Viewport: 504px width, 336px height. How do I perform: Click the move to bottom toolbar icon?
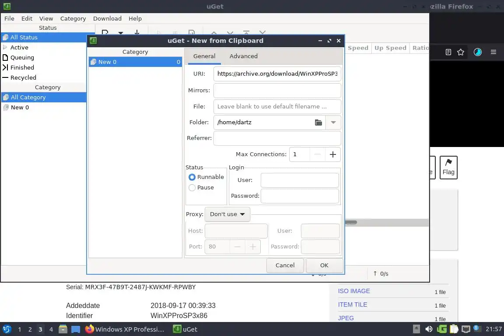point(262,32)
